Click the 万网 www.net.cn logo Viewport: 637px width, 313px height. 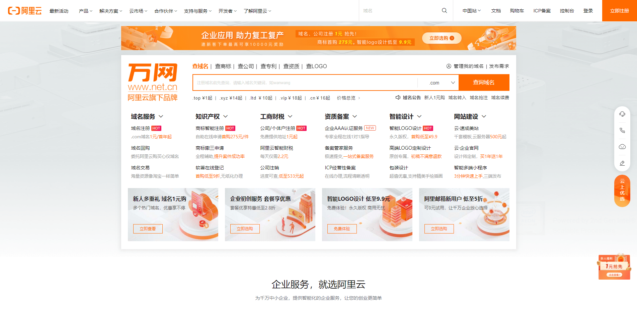coord(153,82)
